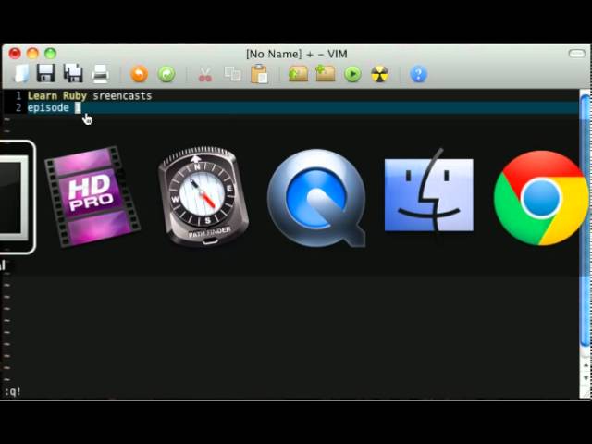592x444 pixels.
Task: Click the yellow radiation make icon
Action: [379, 74]
